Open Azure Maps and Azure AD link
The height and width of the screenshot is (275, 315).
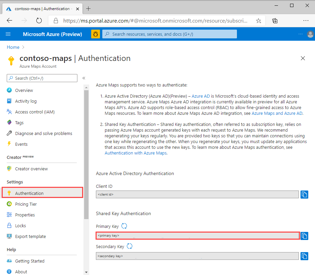277,113
